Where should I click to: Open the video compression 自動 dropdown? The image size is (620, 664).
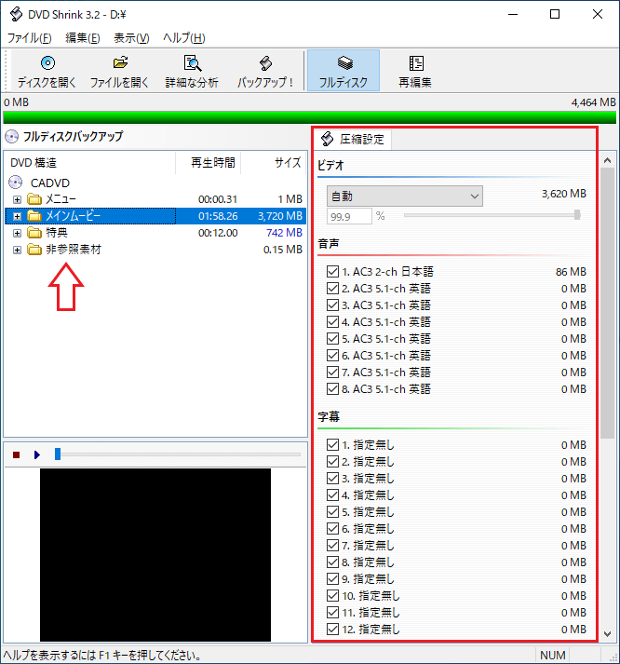coord(404,196)
